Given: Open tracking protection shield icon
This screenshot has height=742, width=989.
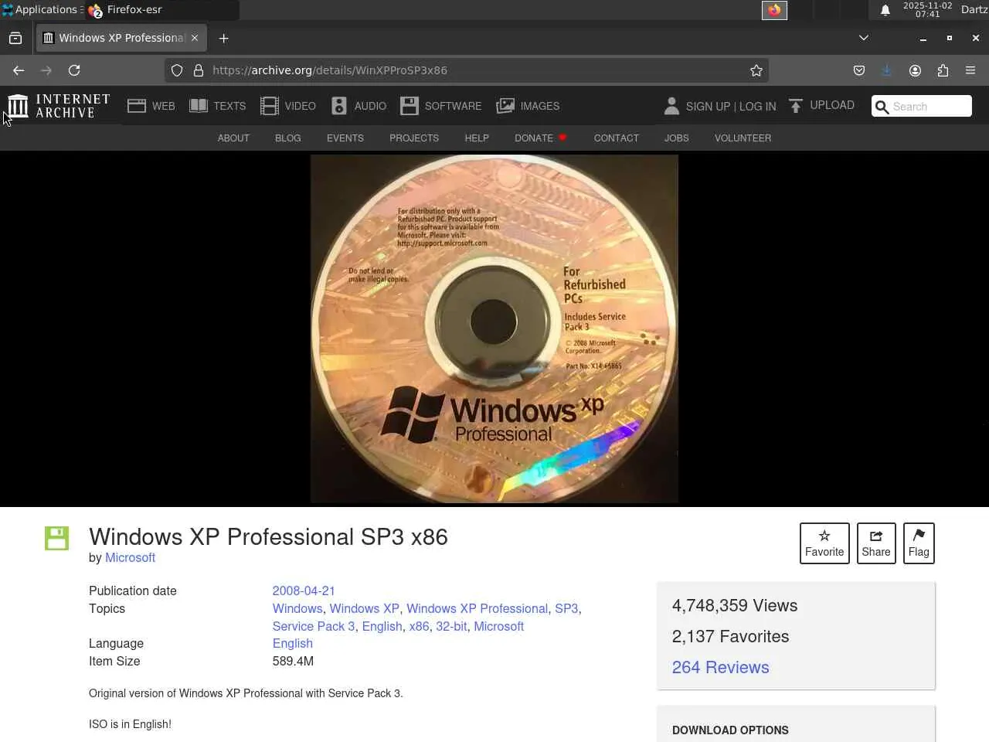Looking at the screenshot, I should pyautogui.click(x=177, y=70).
